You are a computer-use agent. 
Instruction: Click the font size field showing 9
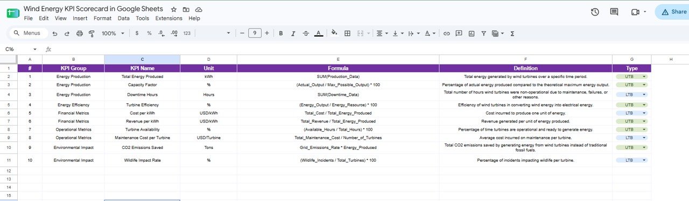[x=255, y=33]
